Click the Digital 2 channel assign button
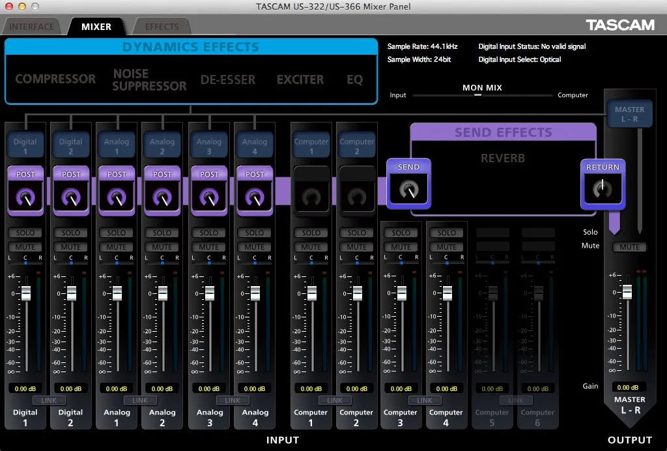The height and width of the screenshot is (451, 667). point(71,146)
